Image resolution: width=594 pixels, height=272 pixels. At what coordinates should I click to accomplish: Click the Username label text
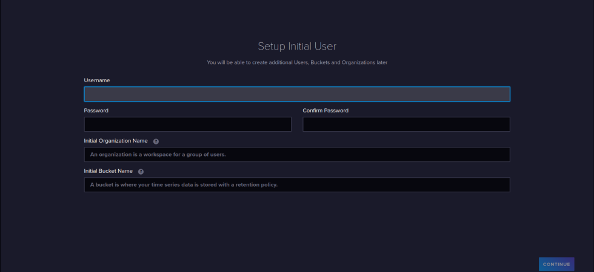[x=97, y=80]
